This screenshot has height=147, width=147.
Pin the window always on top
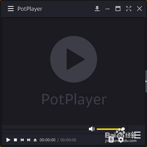coord(97,9)
